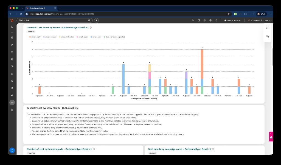Open the browser Extensions puzzle icon
The width and height of the screenshot is (281, 165).
pyautogui.click(x=246, y=14)
